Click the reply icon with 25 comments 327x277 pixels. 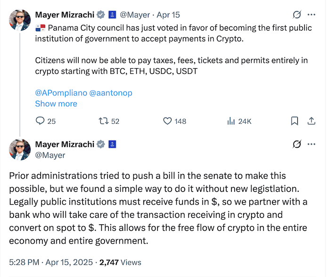coord(40,121)
